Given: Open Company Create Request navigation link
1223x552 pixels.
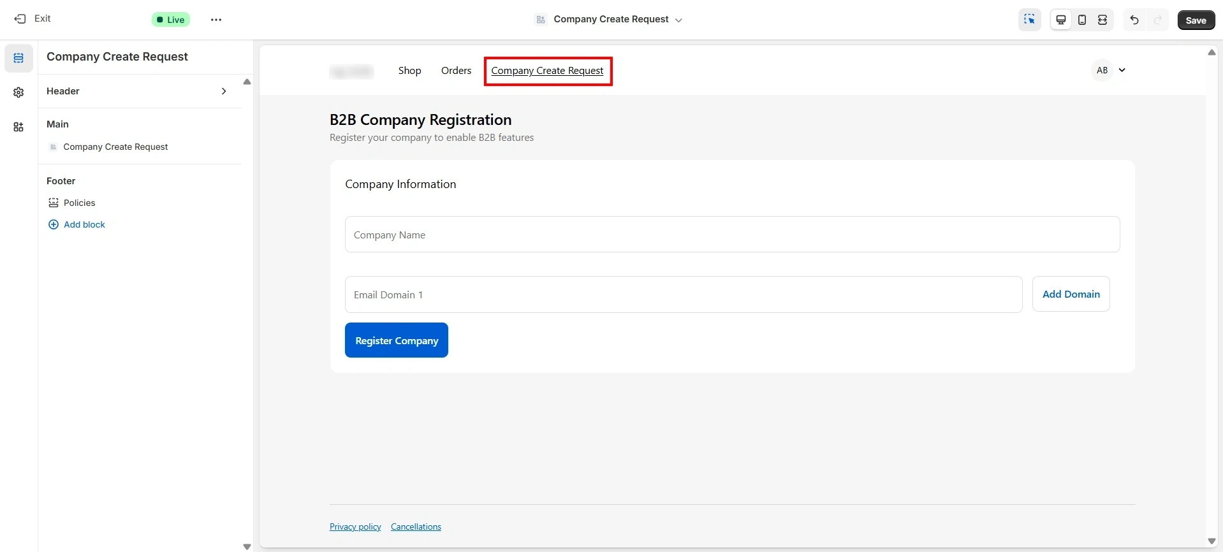Looking at the screenshot, I should pyautogui.click(x=547, y=71).
